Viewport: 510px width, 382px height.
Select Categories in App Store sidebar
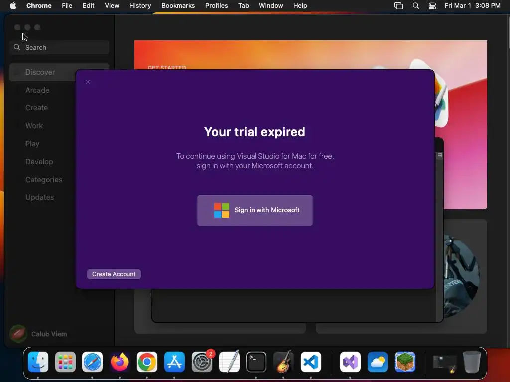coord(44,179)
